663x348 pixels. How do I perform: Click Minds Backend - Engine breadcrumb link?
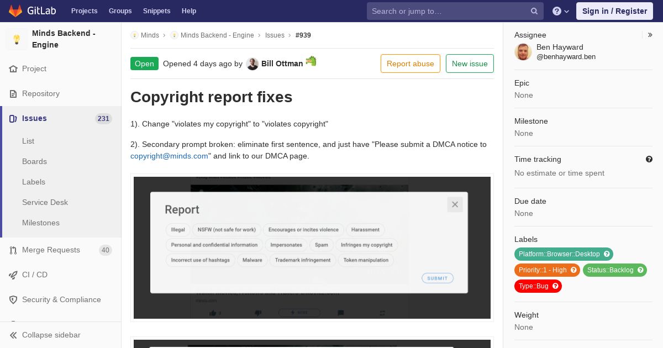point(217,35)
